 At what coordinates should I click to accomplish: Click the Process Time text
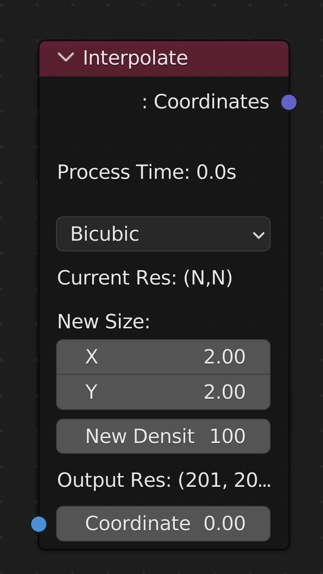tap(146, 172)
